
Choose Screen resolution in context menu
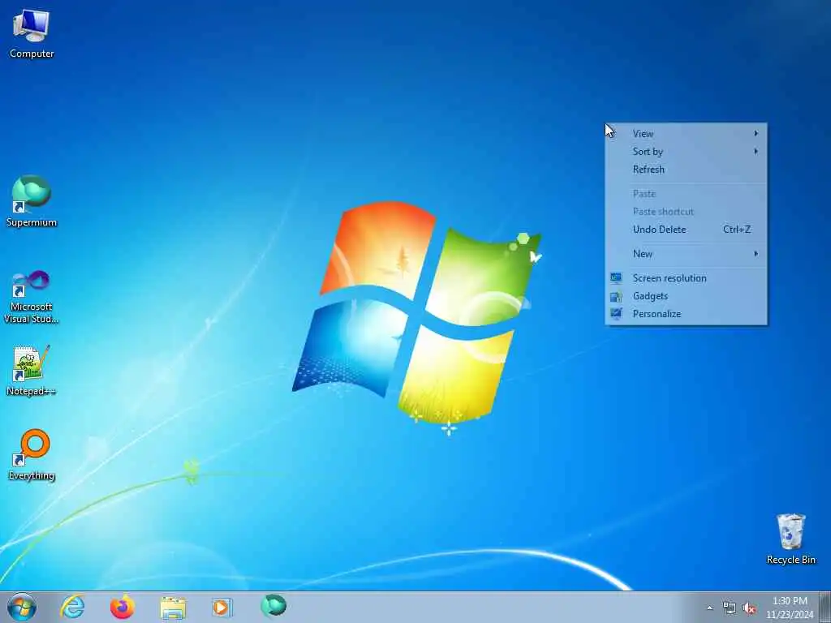[687, 278]
